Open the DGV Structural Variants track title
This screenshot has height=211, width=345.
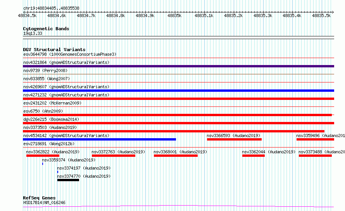point(54,50)
